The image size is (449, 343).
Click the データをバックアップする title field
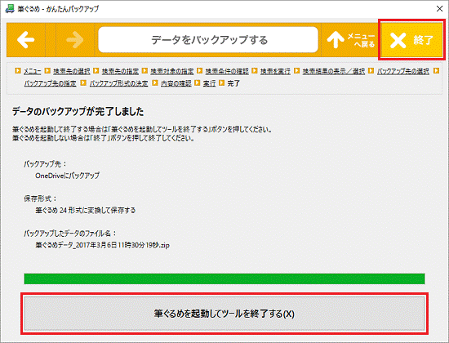[x=208, y=40]
